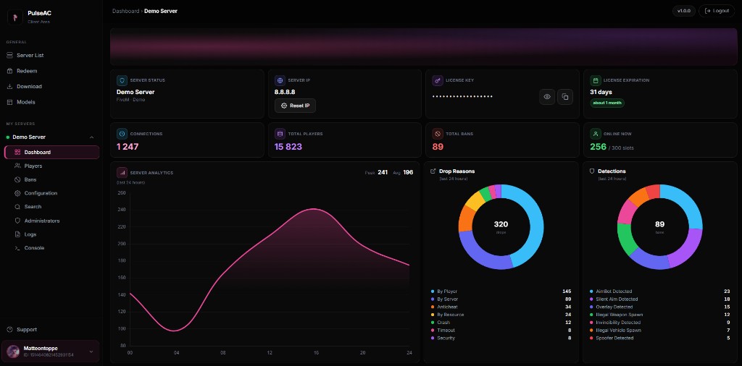Viewport: 742px width, 366px height.
Task: Click the AimBot Detected legend color dot
Action: tap(591, 291)
